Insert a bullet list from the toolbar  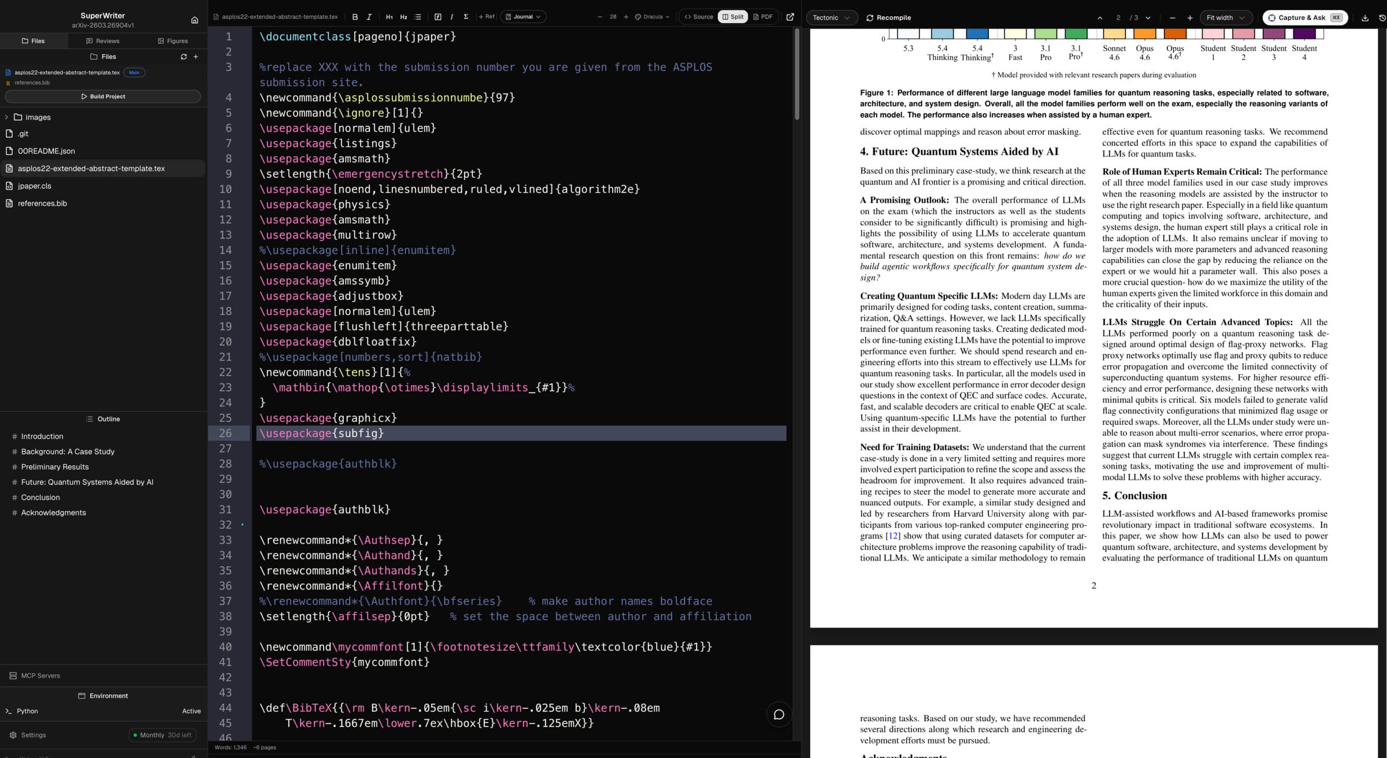click(x=418, y=17)
